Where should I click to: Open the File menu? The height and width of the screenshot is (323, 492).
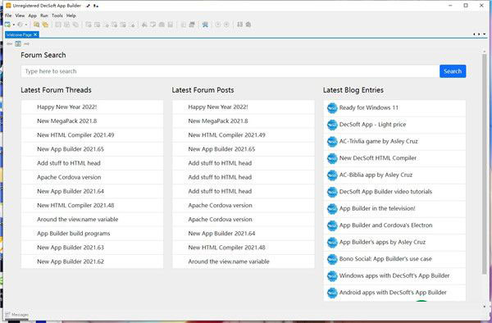click(8, 16)
